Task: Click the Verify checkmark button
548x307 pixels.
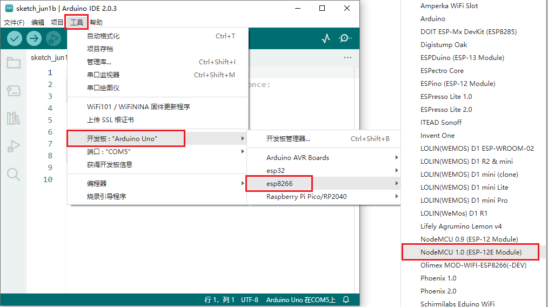Action: pyautogui.click(x=15, y=38)
